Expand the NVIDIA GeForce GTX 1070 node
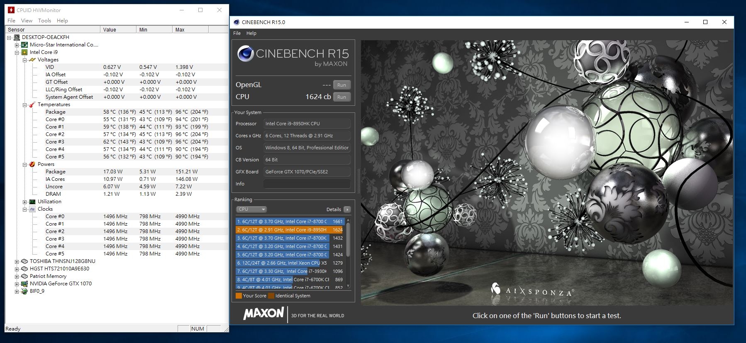 click(x=17, y=284)
